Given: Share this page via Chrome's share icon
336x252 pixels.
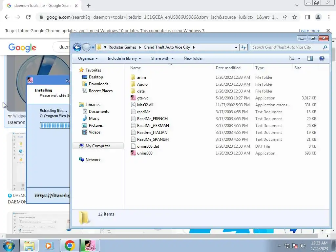Looking at the screenshot, I should coord(284,17).
